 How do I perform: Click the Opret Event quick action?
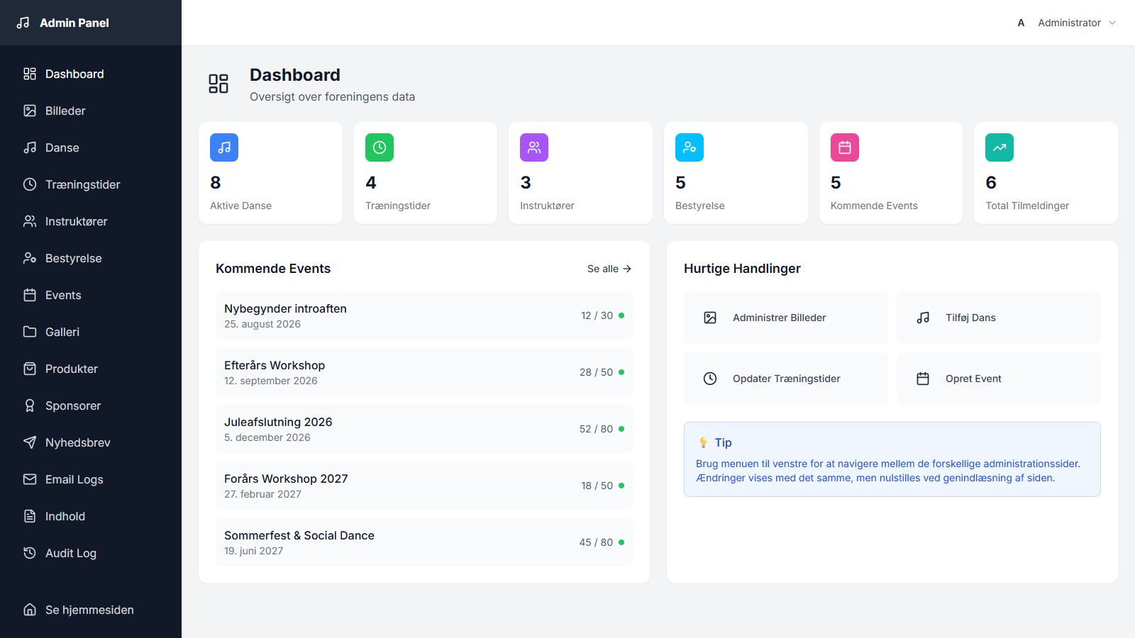999,379
